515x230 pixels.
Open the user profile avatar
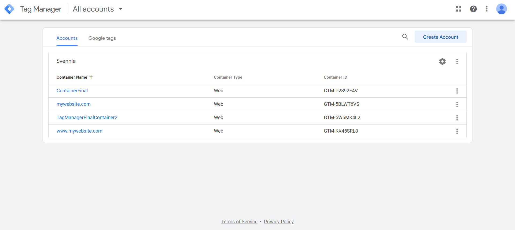[x=501, y=9]
